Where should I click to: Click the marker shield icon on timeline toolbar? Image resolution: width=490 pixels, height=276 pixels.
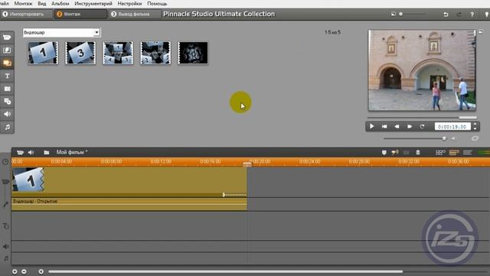click(x=384, y=153)
